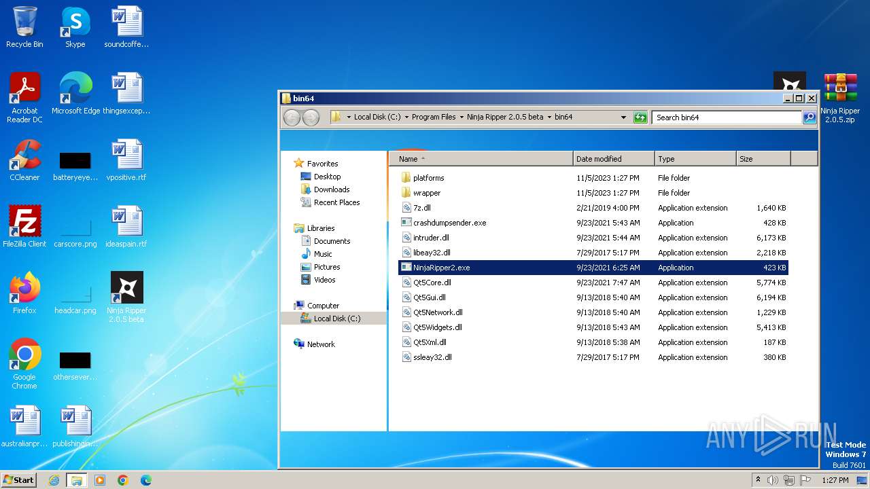Launch FileZilla Client shortcut
This screenshot has width=870, height=489.
point(24,227)
